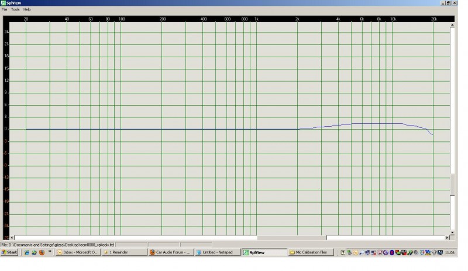Click the SplView taskbar button
The width and height of the screenshot is (468, 271).
(264, 252)
